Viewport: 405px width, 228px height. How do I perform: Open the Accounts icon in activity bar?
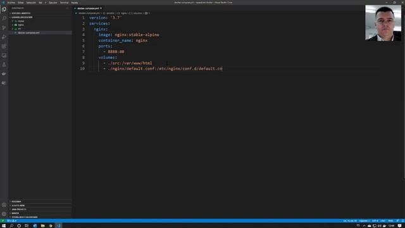4,205
